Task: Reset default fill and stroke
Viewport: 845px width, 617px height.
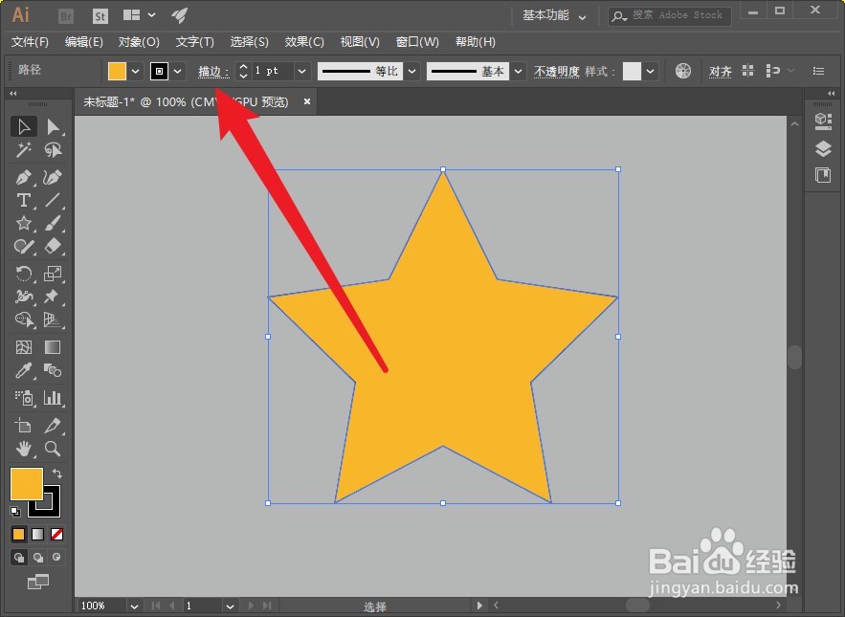Action: pos(15,511)
